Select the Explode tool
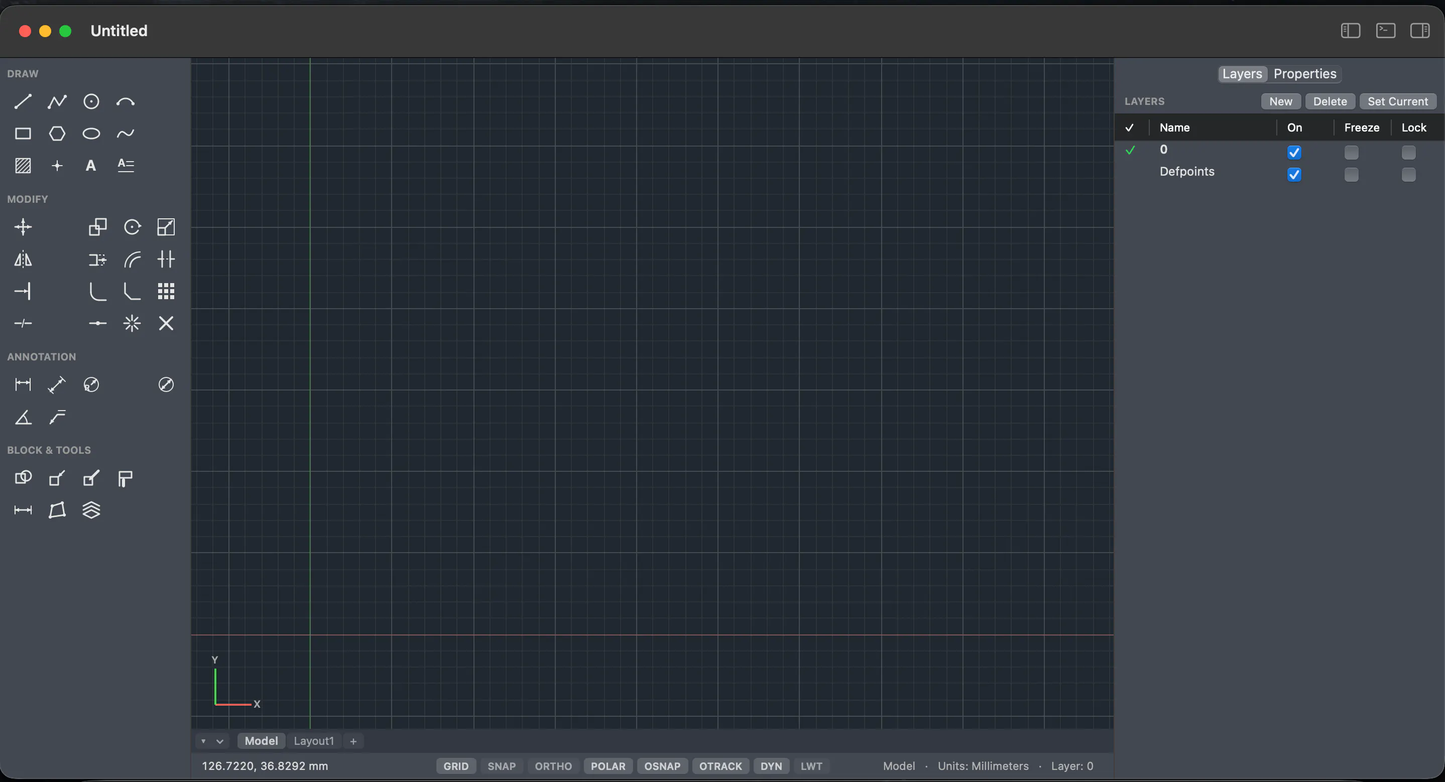The image size is (1445, 782). [132, 323]
